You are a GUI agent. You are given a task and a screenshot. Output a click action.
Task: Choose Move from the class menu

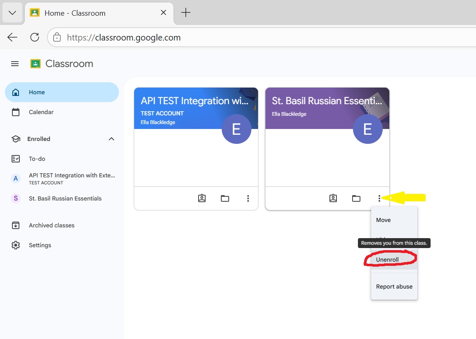click(383, 220)
